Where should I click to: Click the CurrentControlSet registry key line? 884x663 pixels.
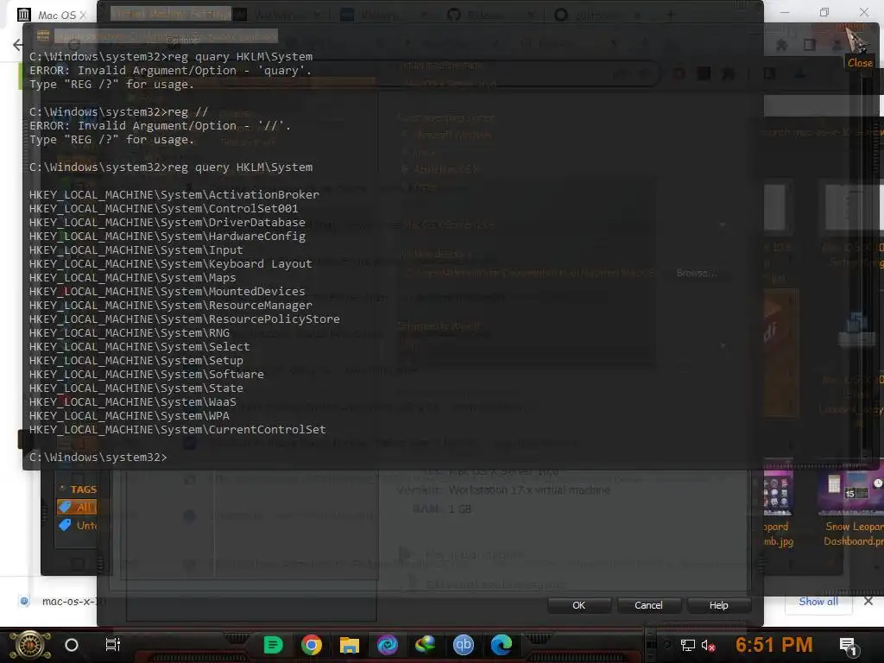tap(178, 430)
